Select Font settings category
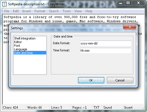This screenshot has width=147, height=112. click(x=30, y=46)
